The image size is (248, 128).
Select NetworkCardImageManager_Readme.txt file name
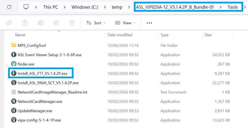[52, 92]
